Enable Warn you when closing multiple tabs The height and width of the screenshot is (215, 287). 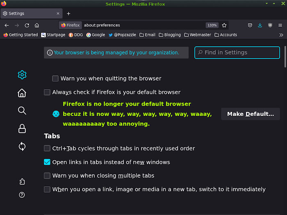click(47, 176)
